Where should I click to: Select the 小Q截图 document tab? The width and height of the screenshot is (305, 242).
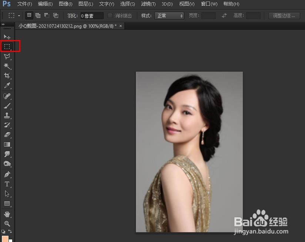[56, 26]
